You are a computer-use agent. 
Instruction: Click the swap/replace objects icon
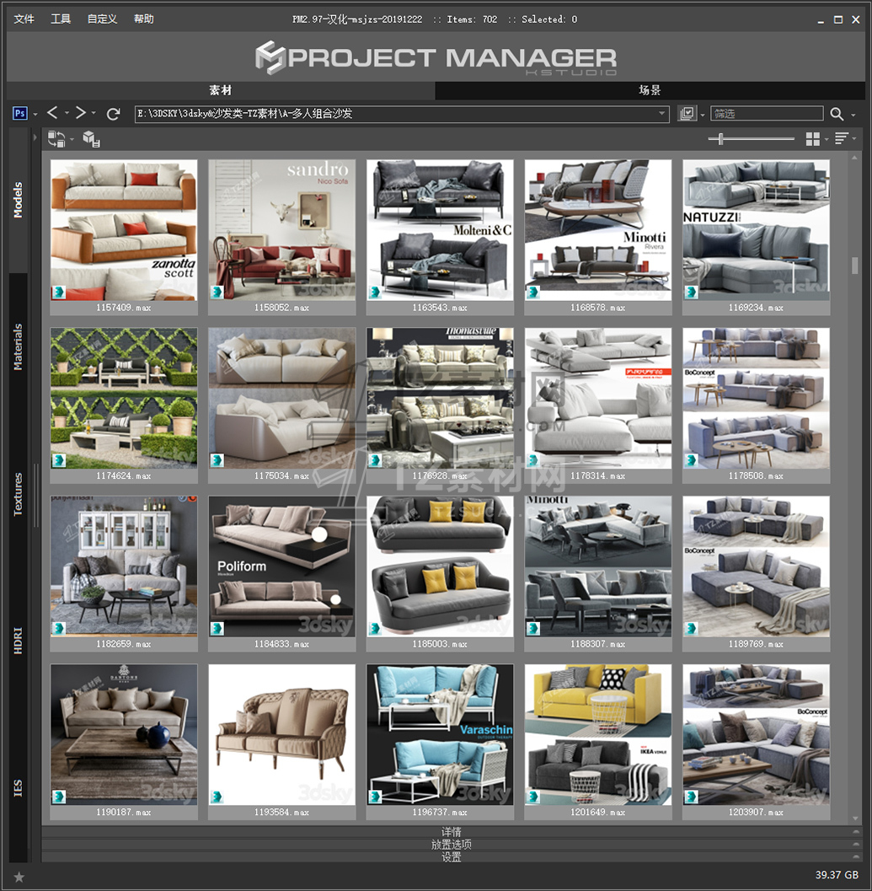(x=56, y=138)
